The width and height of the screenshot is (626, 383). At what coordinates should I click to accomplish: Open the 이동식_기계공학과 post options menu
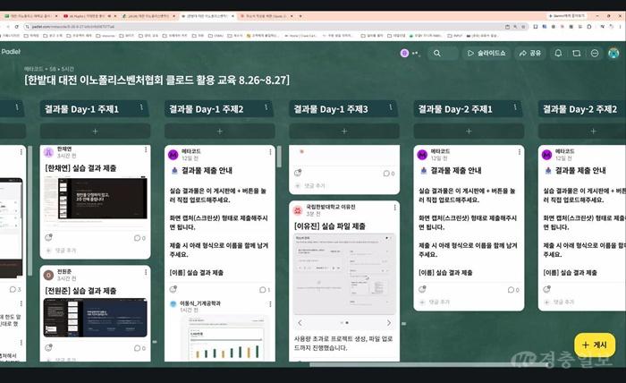click(x=270, y=304)
